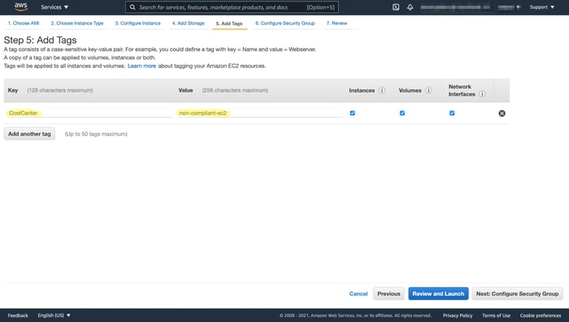Open the Privacy Policy link

(x=457, y=316)
